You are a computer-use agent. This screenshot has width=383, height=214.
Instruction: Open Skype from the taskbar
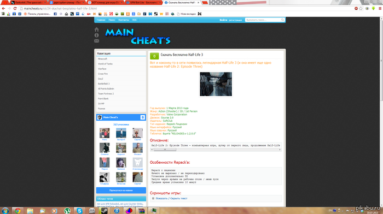(x=79, y=211)
